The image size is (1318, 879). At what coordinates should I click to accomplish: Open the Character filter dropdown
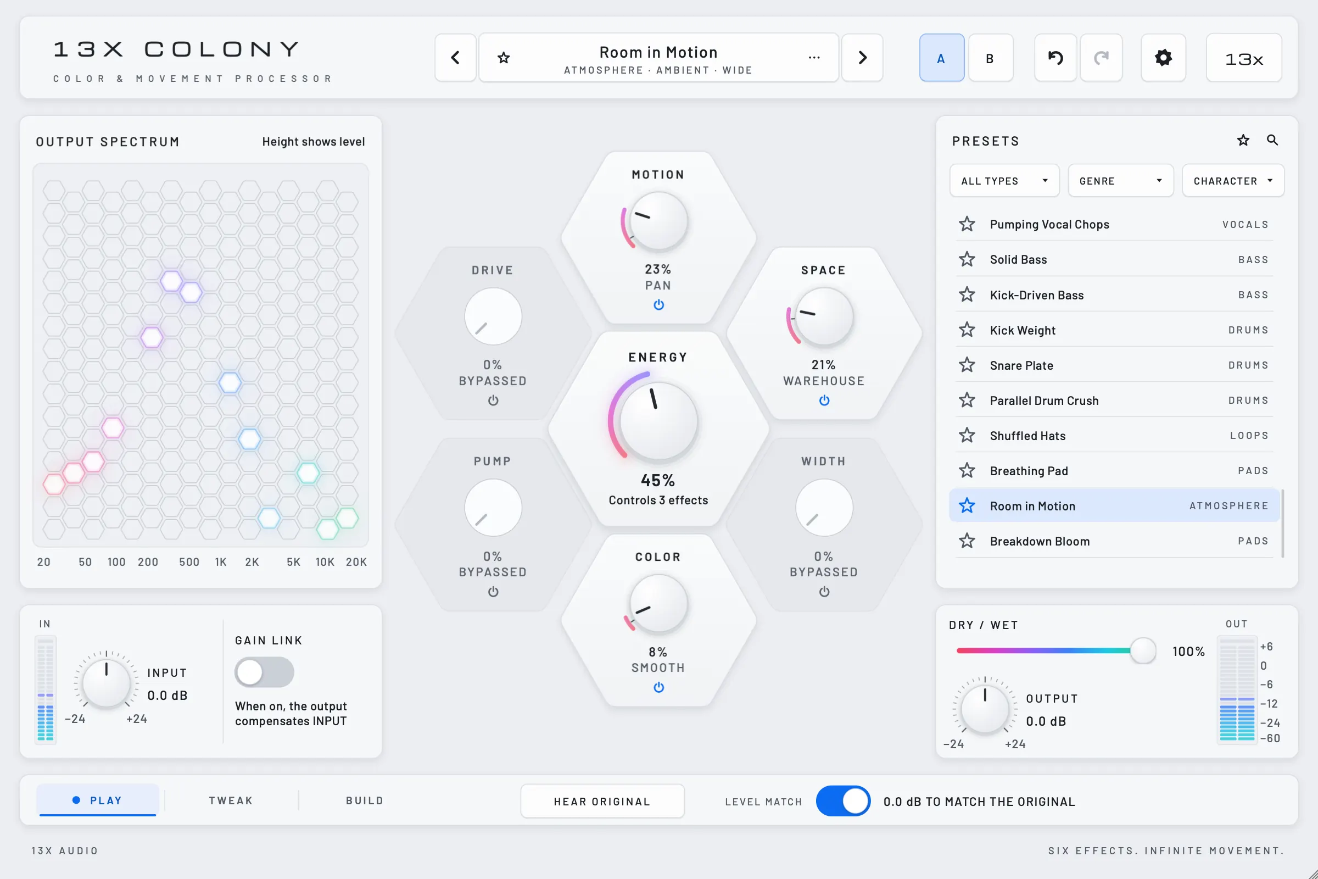pos(1233,181)
